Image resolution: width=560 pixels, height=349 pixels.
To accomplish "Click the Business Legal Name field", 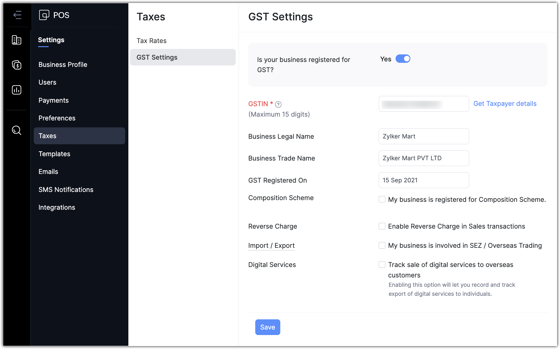I will pos(423,136).
